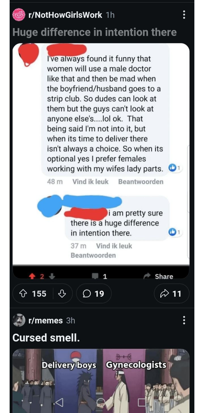
Task: Open the r/NotHowGirlsWork subreddit name link
Action: coord(65,15)
